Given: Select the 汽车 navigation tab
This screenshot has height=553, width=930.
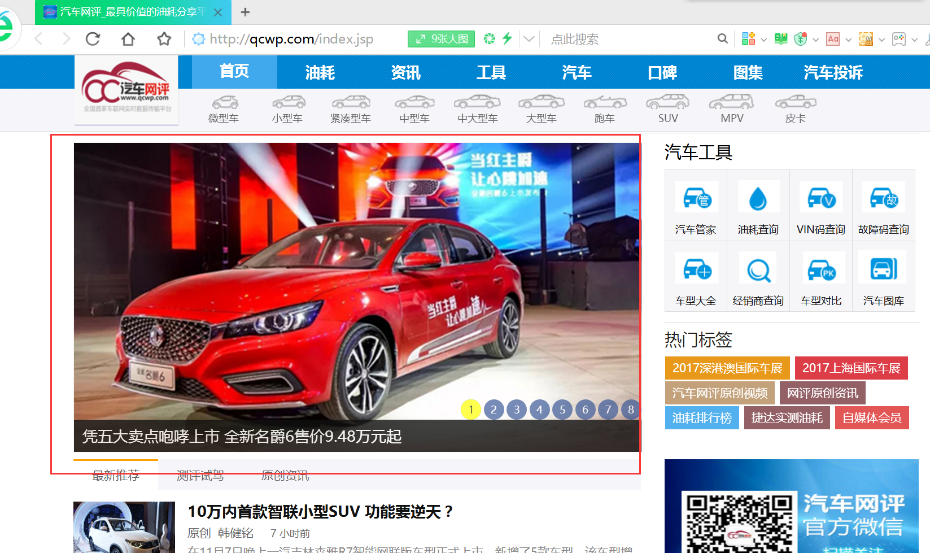Looking at the screenshot, I should pos(577,72).
